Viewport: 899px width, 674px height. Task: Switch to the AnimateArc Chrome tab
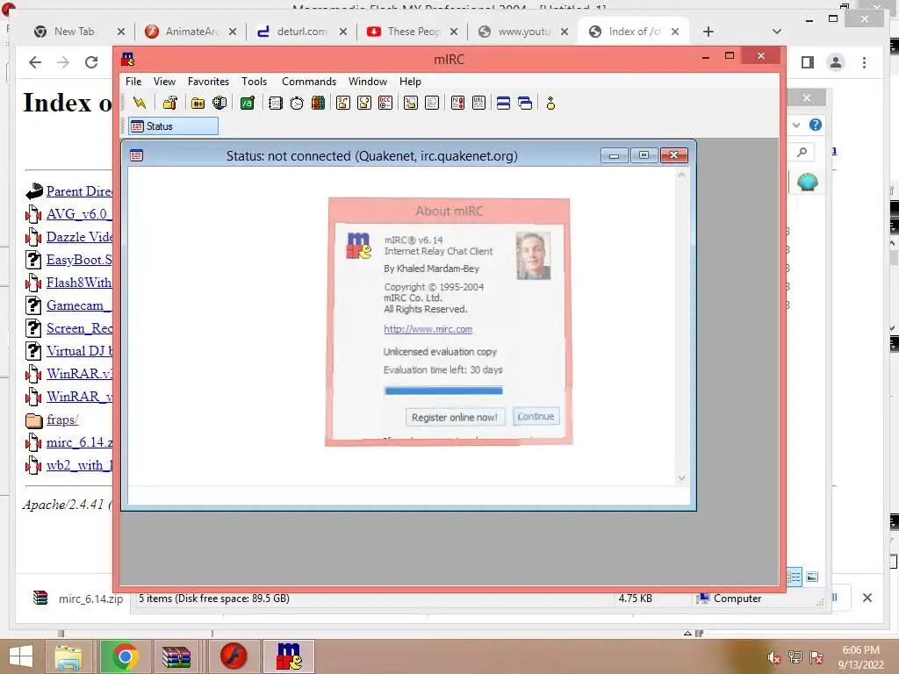(x=192, y=32)
